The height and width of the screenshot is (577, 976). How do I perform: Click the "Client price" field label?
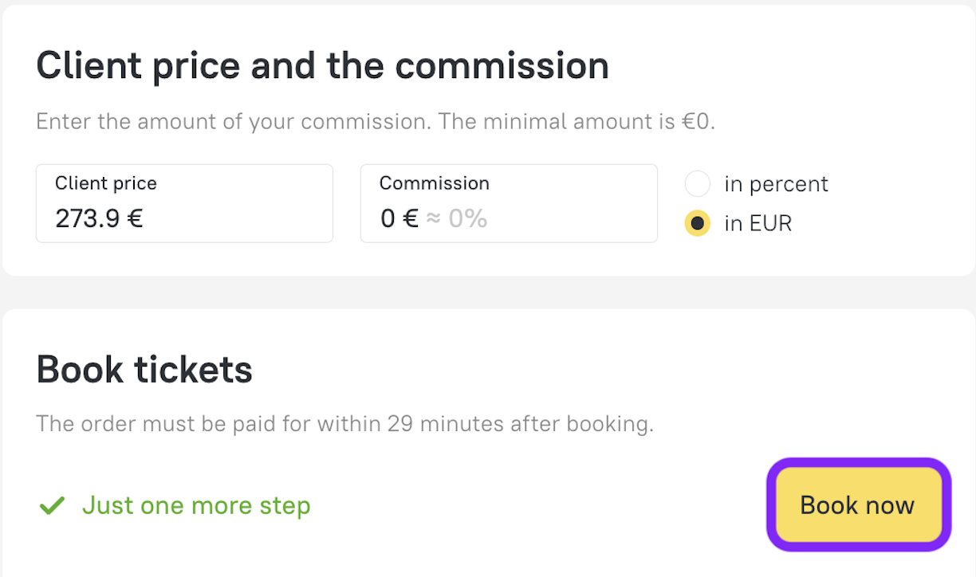[106, 183]
